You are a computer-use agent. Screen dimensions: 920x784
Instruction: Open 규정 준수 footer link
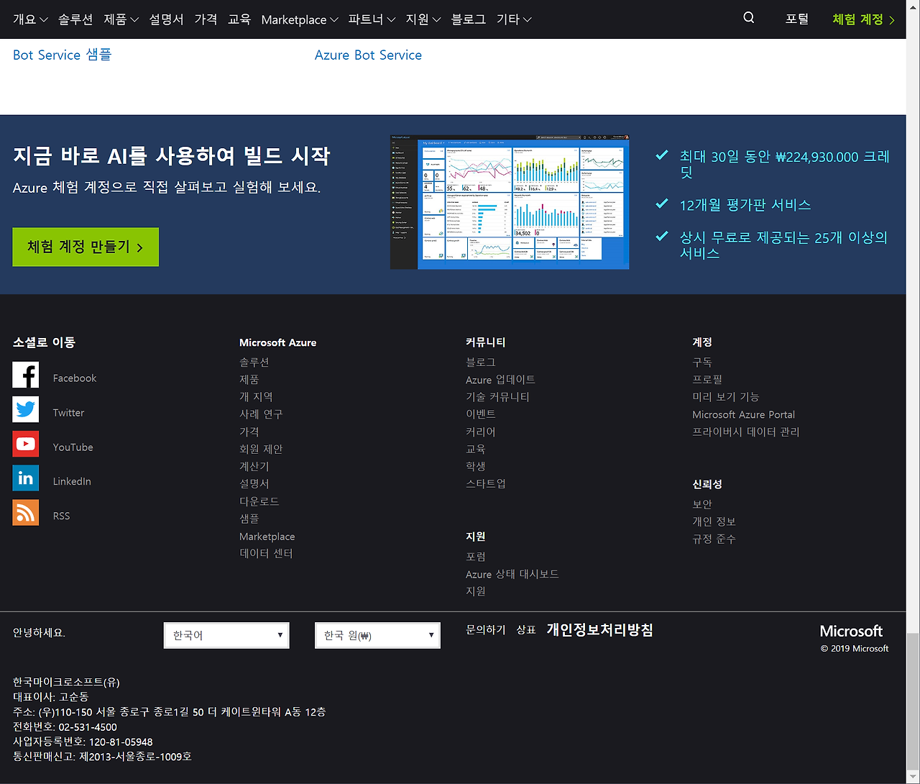(x=714, y=539)
